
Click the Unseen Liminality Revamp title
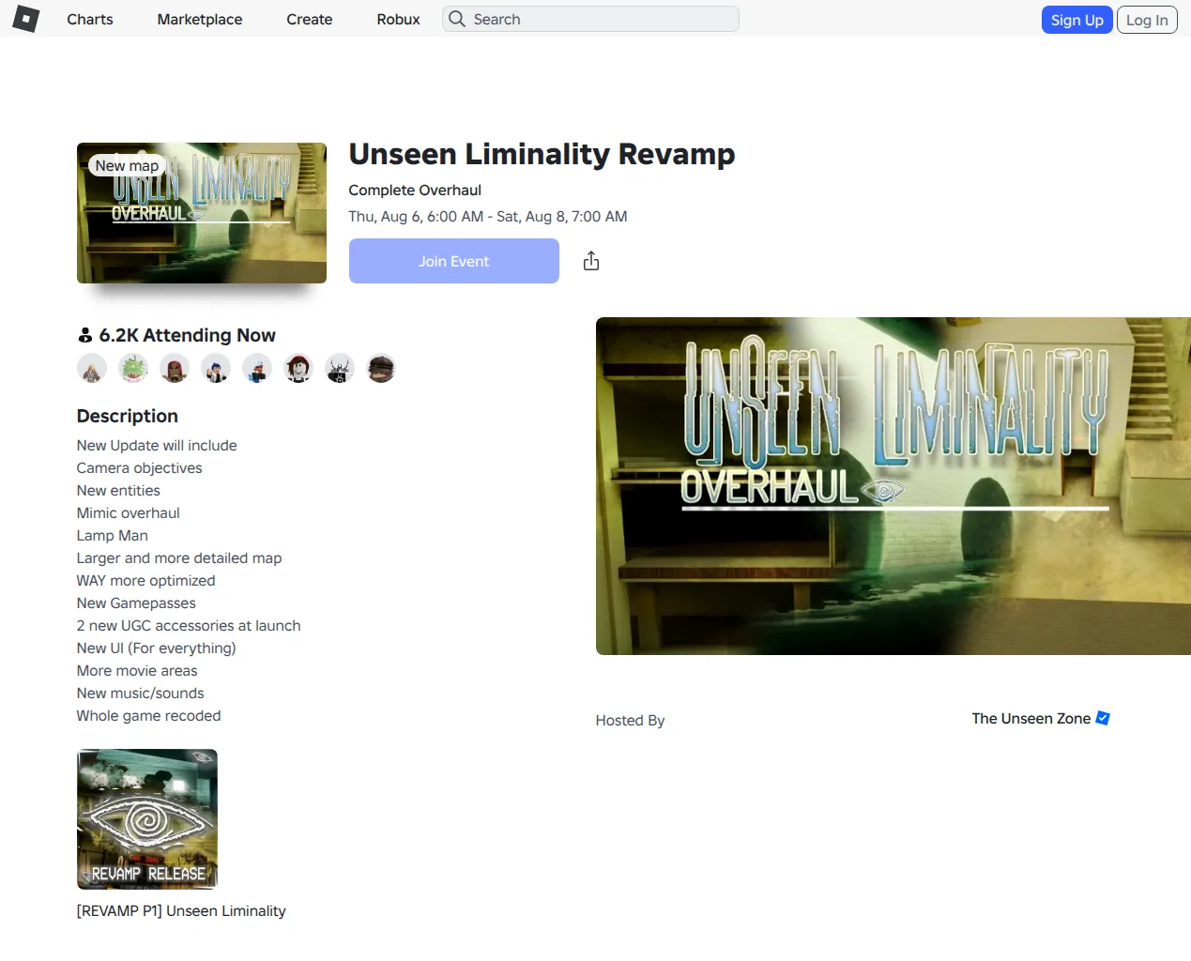(542, 154)
